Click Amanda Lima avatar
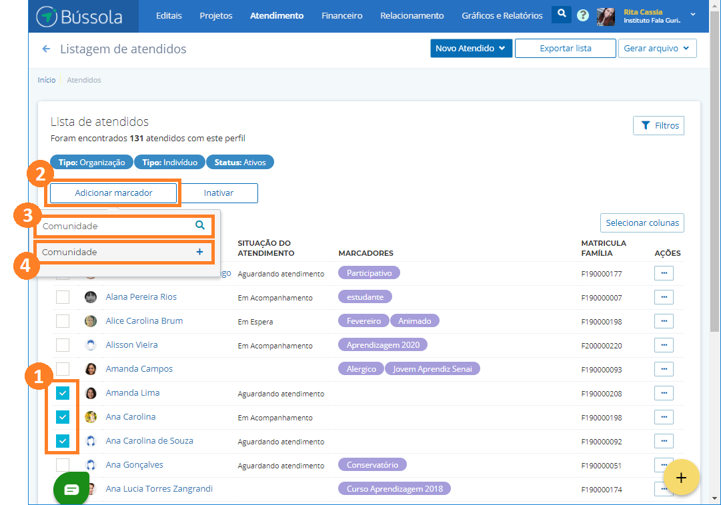This screenshot has width=721, height=505. pyautogui.click(x=91, y=393)
